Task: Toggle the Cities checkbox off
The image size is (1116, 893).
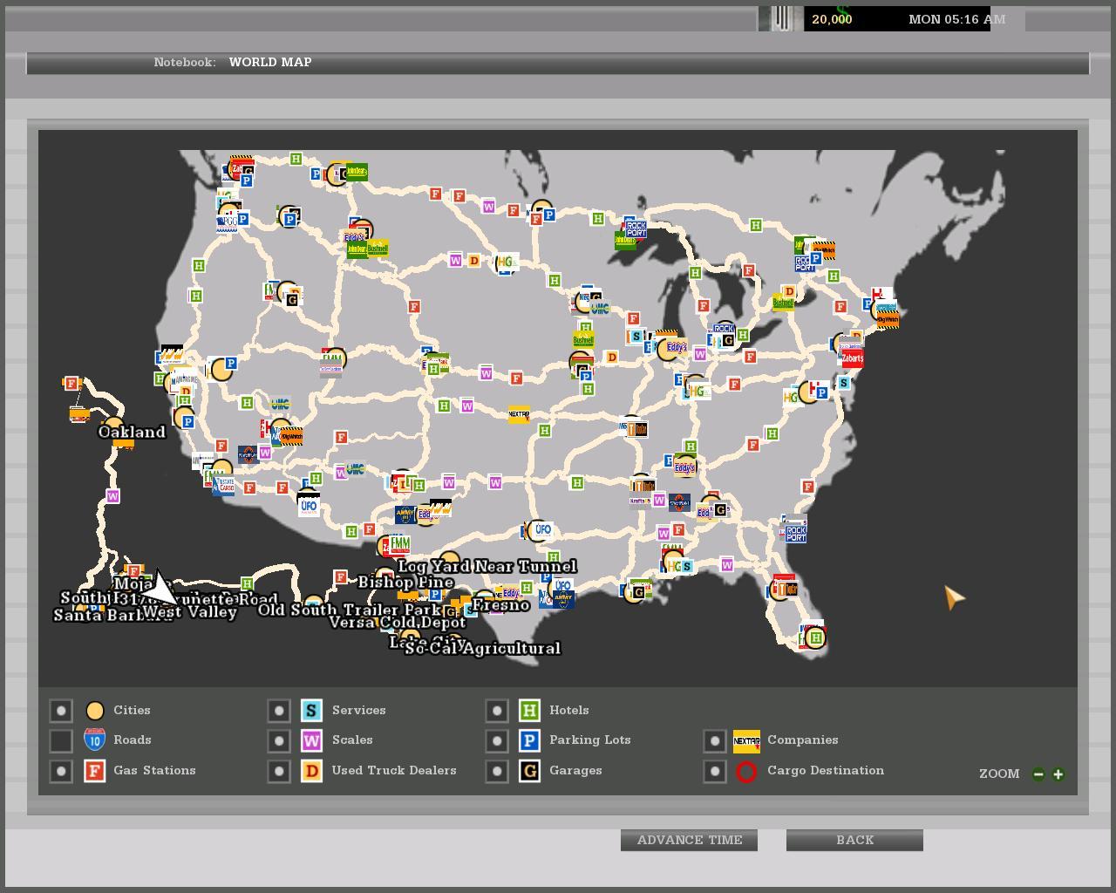Action: (x=61, y=711)
